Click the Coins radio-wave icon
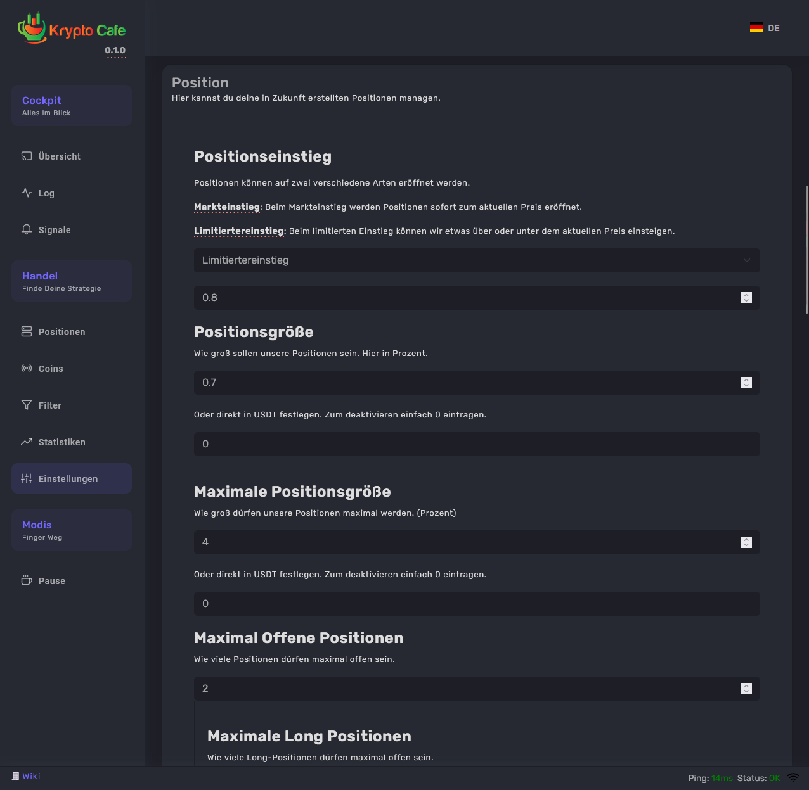809x790 pixels. coord(27,368)
